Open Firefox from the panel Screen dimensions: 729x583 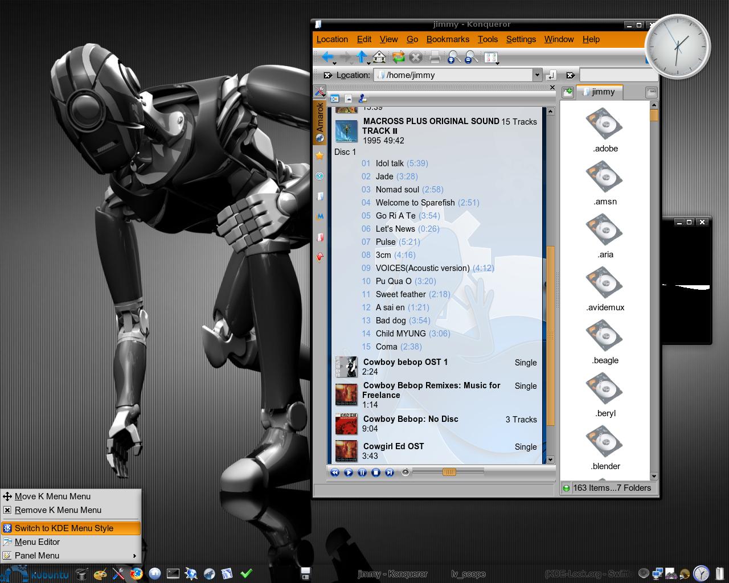coord(136,573)
